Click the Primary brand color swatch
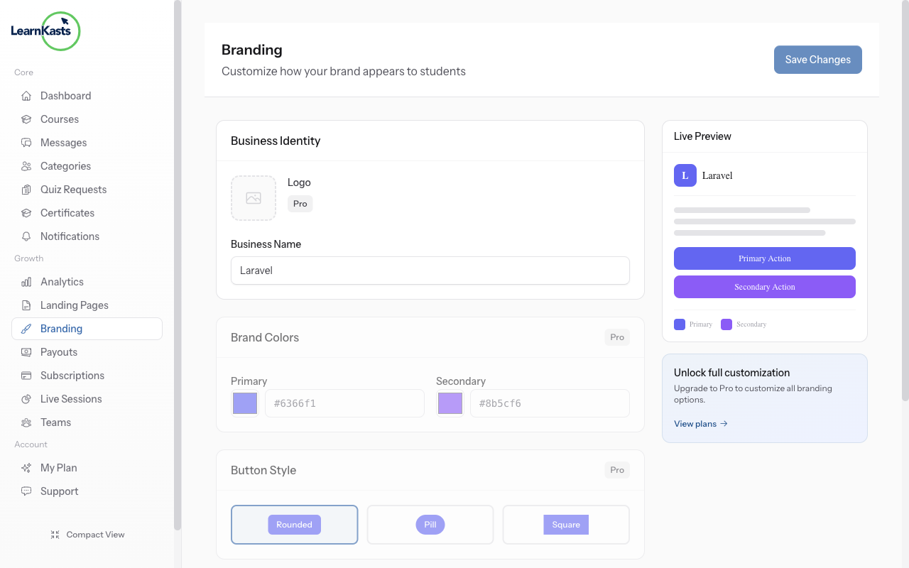 [x=244, y=403]
